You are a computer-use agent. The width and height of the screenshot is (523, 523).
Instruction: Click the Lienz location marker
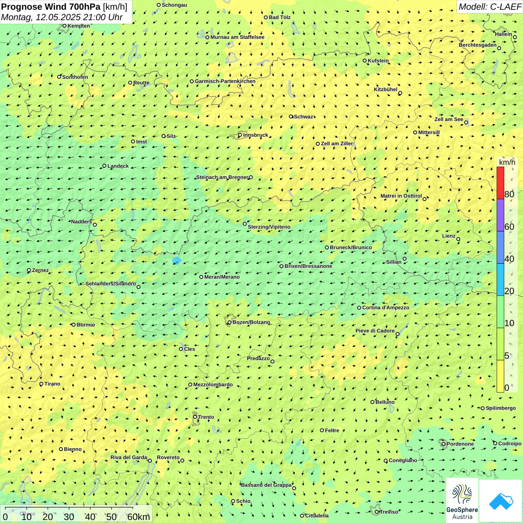458,239
